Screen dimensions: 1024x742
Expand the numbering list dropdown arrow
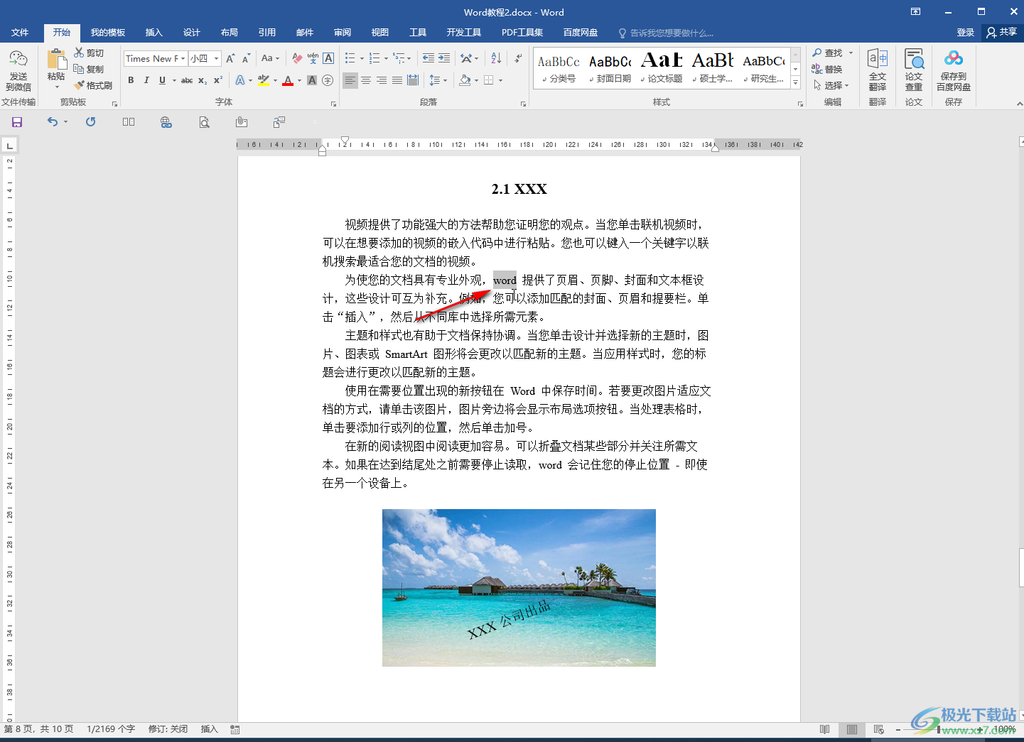[387, 58]
